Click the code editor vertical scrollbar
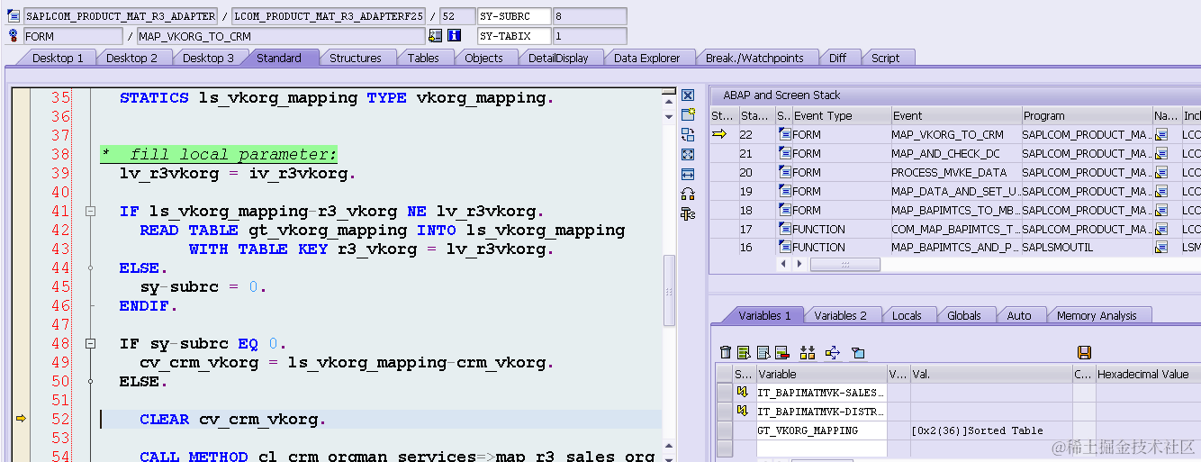The height and width of the screenshot is (462, 1201). click(669, 290)
